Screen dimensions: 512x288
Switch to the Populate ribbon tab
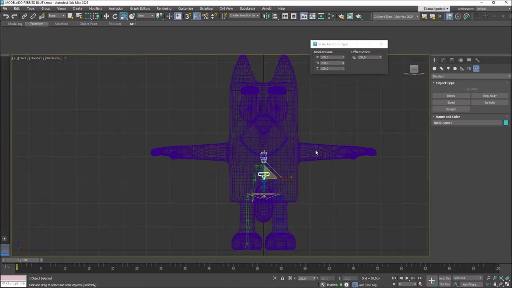(115, 24)
